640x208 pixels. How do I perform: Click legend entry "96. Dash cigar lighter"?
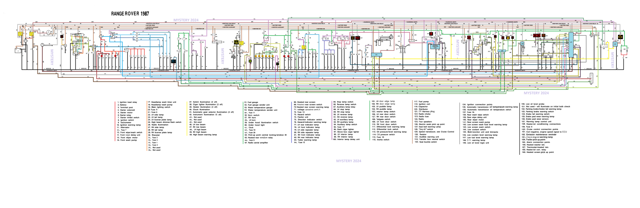344,130
